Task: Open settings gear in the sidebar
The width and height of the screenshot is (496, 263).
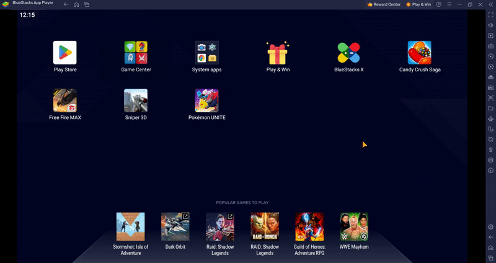Action: (490, 227)
